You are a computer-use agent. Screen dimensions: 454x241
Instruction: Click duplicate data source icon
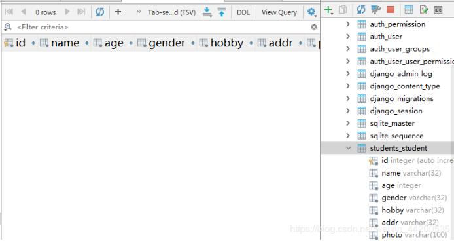pyautogui.click(x=343, y=10)
